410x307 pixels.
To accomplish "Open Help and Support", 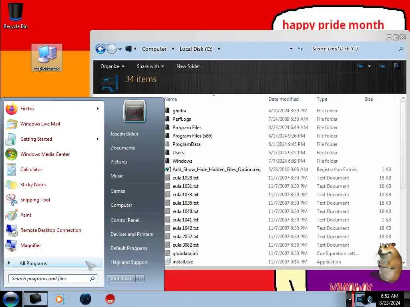I will [x=129, y=262].
